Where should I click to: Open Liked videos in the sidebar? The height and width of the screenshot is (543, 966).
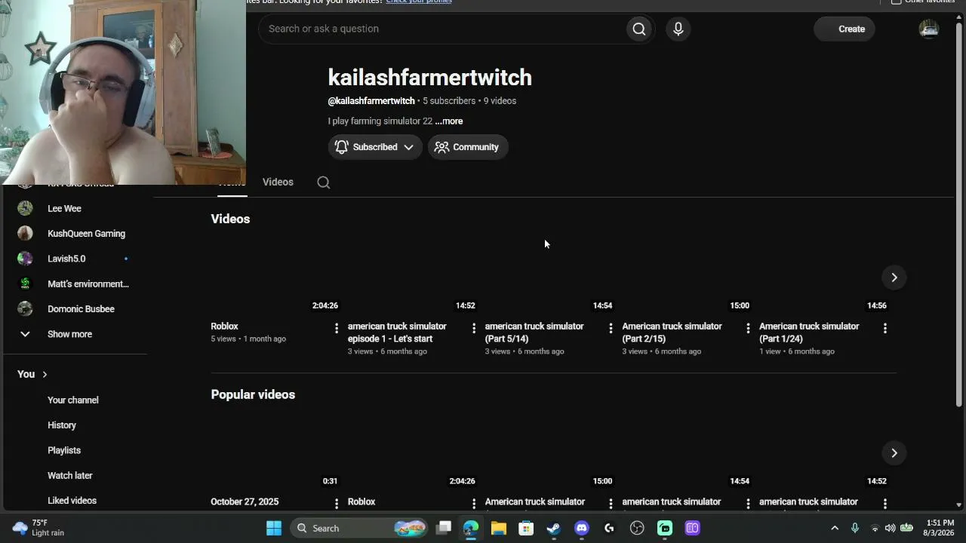coord(72,501)
